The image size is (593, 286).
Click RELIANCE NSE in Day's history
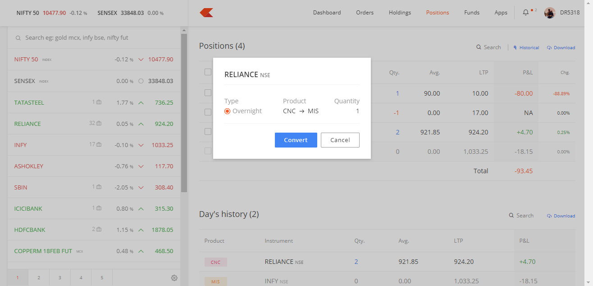[284, 262]
